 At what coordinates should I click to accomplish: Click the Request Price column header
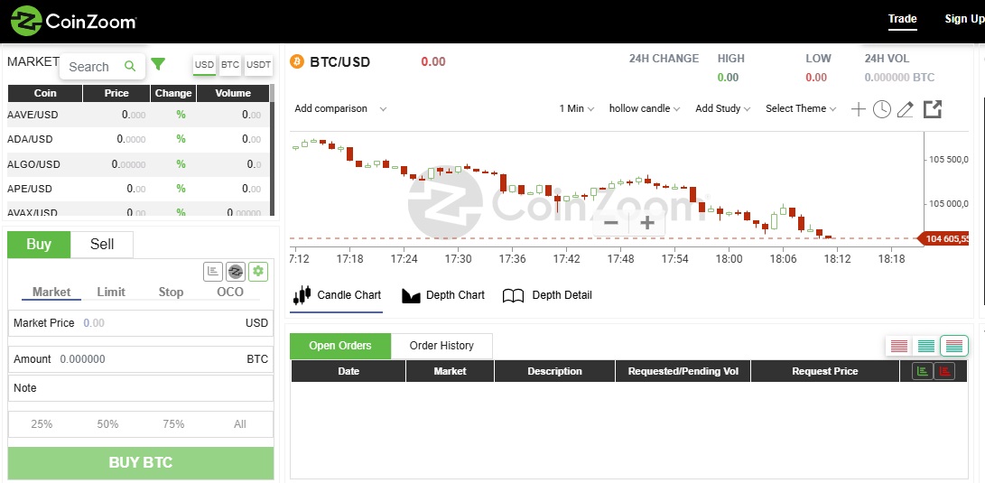pos(825,371)
